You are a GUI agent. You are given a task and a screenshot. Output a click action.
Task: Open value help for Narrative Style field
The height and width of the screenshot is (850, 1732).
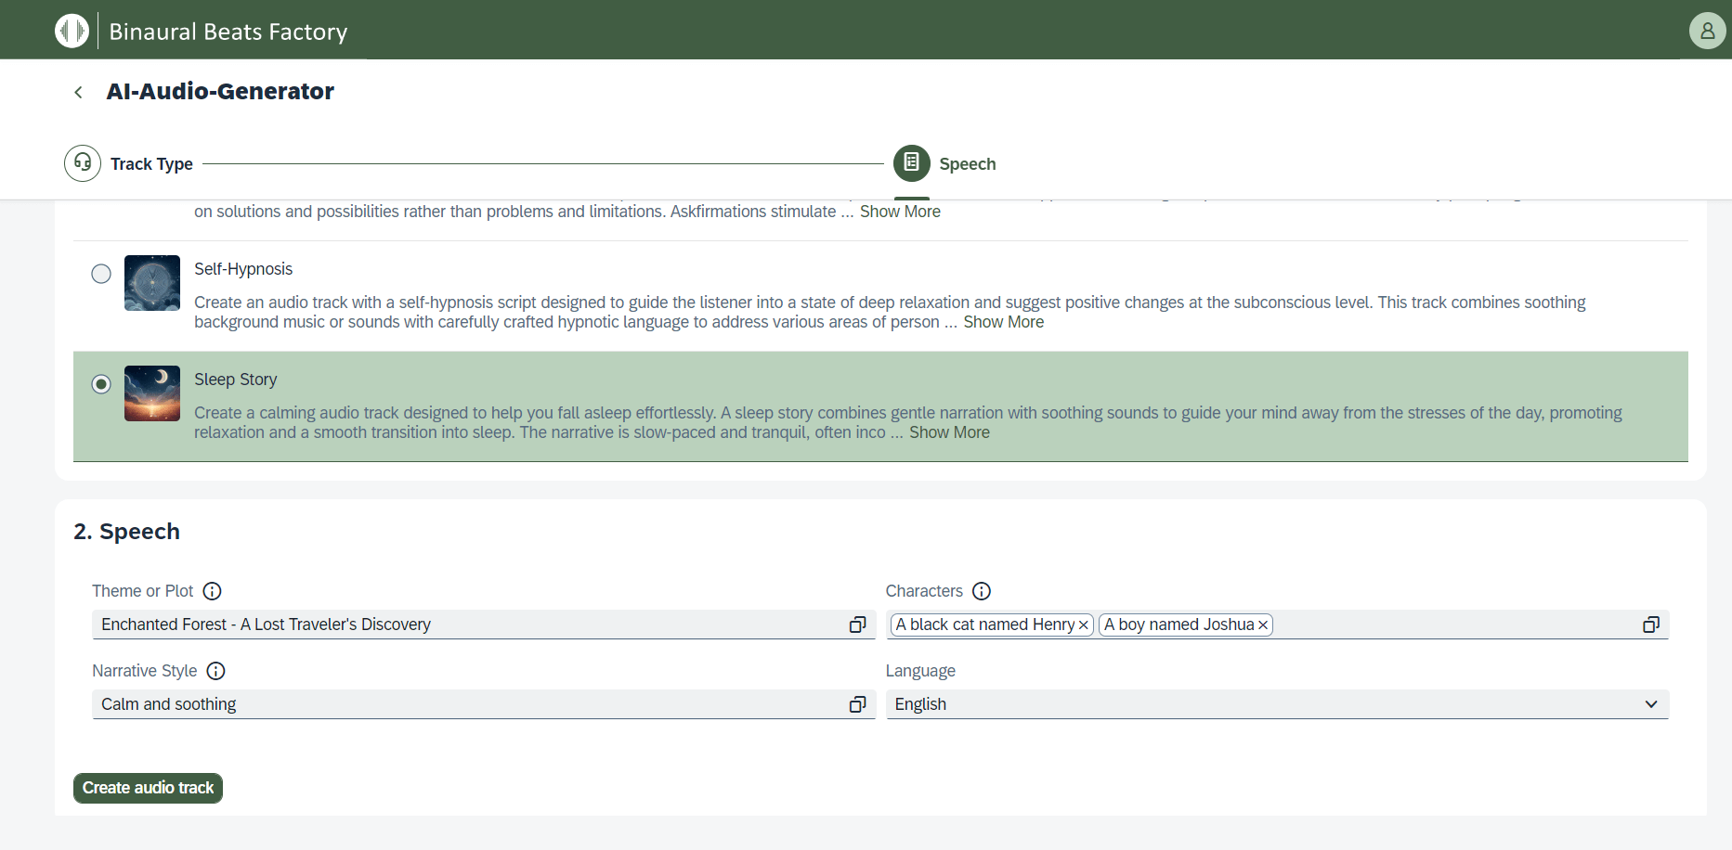[857, 704]
